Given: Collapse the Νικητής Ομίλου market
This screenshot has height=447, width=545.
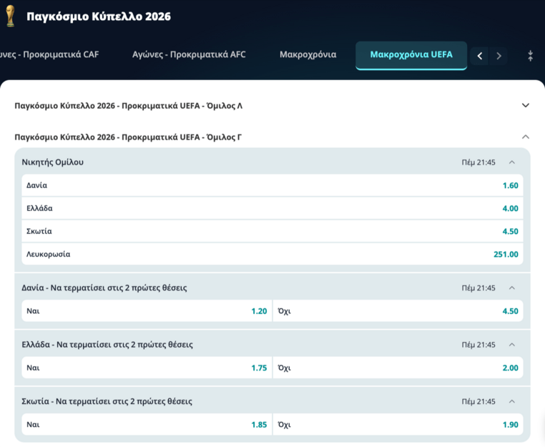Looking at the screenshot, I should pos(512,162).
